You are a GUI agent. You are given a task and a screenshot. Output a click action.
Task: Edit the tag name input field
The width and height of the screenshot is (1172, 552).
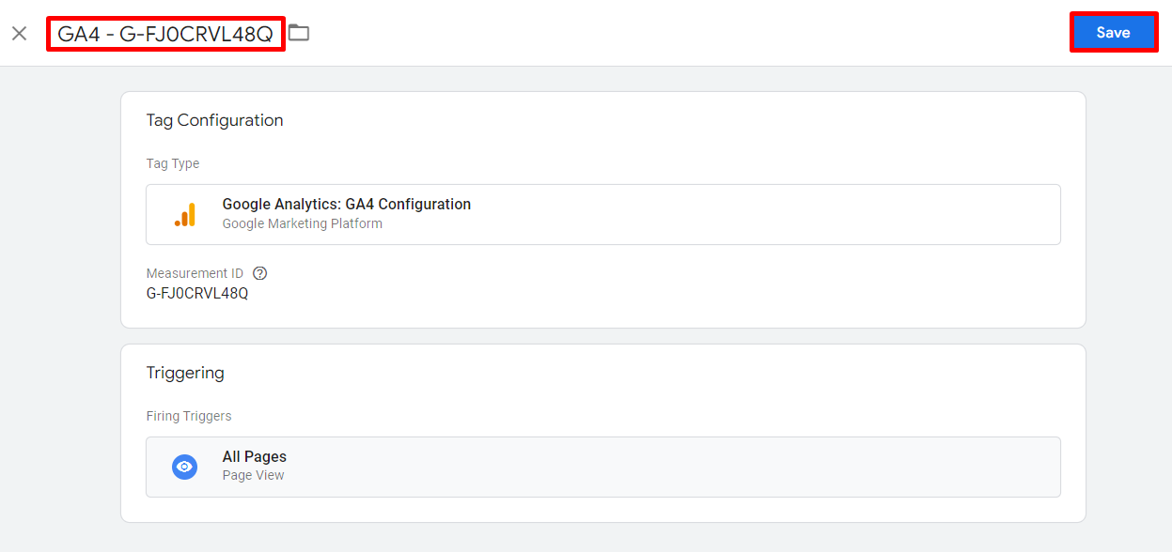tap(165, 31)
